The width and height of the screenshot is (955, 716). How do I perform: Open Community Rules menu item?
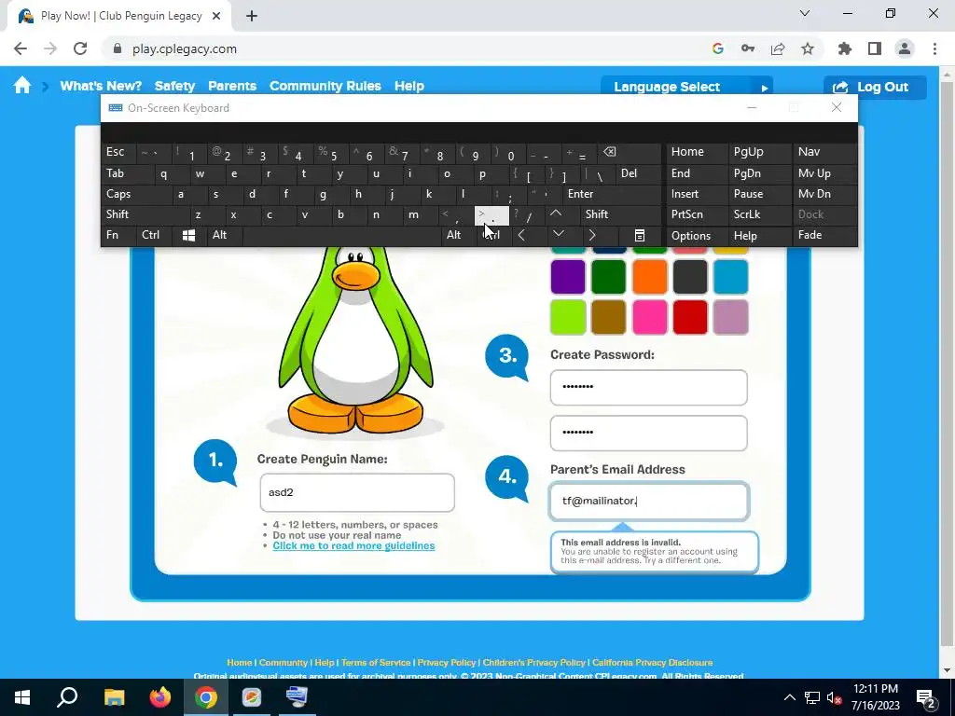(x=325, y=86)
